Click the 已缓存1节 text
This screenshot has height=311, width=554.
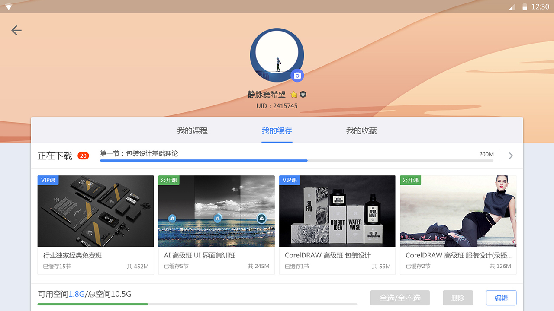[297, 267]
